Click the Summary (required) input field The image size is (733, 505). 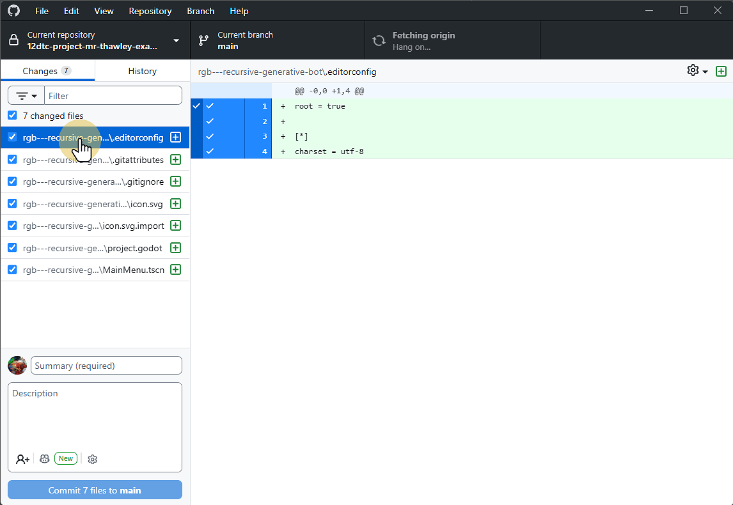click(106, 365)
